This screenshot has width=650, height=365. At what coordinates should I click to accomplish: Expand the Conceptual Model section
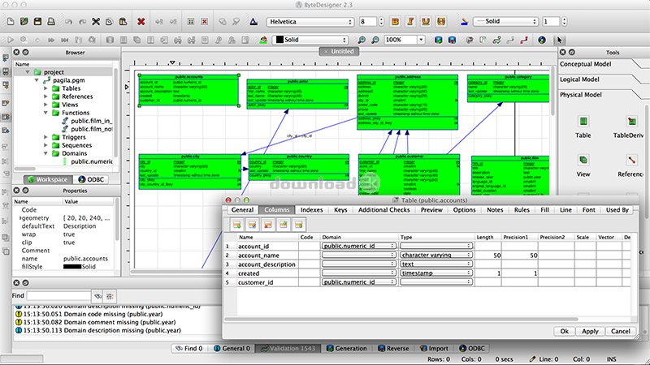click(585, 64)
